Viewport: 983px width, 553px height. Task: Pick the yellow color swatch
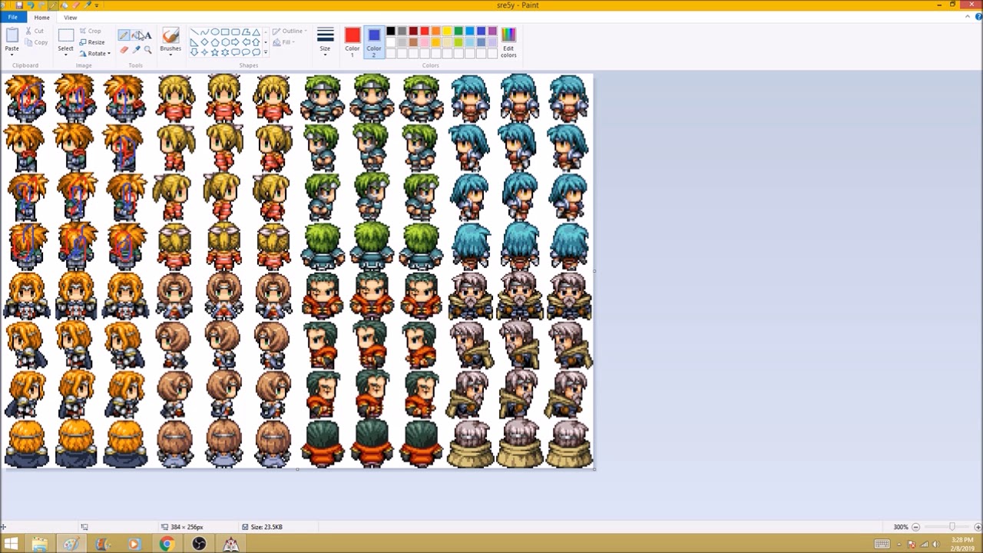point(447,31)
